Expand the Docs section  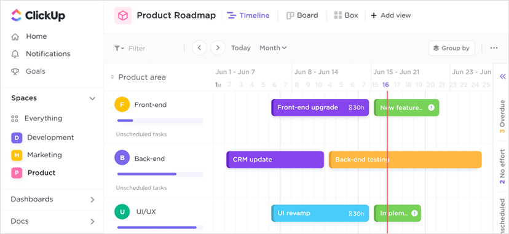[x=92, y=222]
